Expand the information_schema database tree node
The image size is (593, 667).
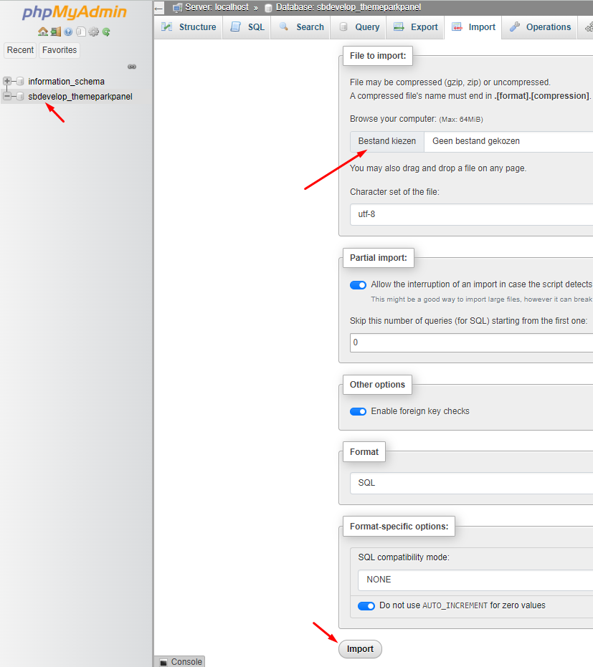[6, 81]
